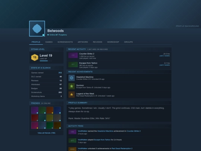Open the magenta friend avatar

click(35, 125)
